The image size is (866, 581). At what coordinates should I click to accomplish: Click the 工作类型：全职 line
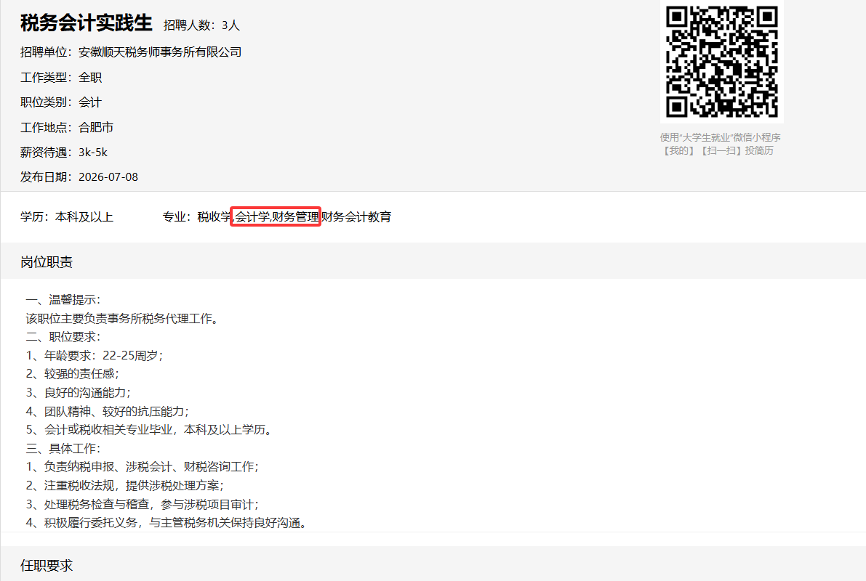[x=61, y=77]
